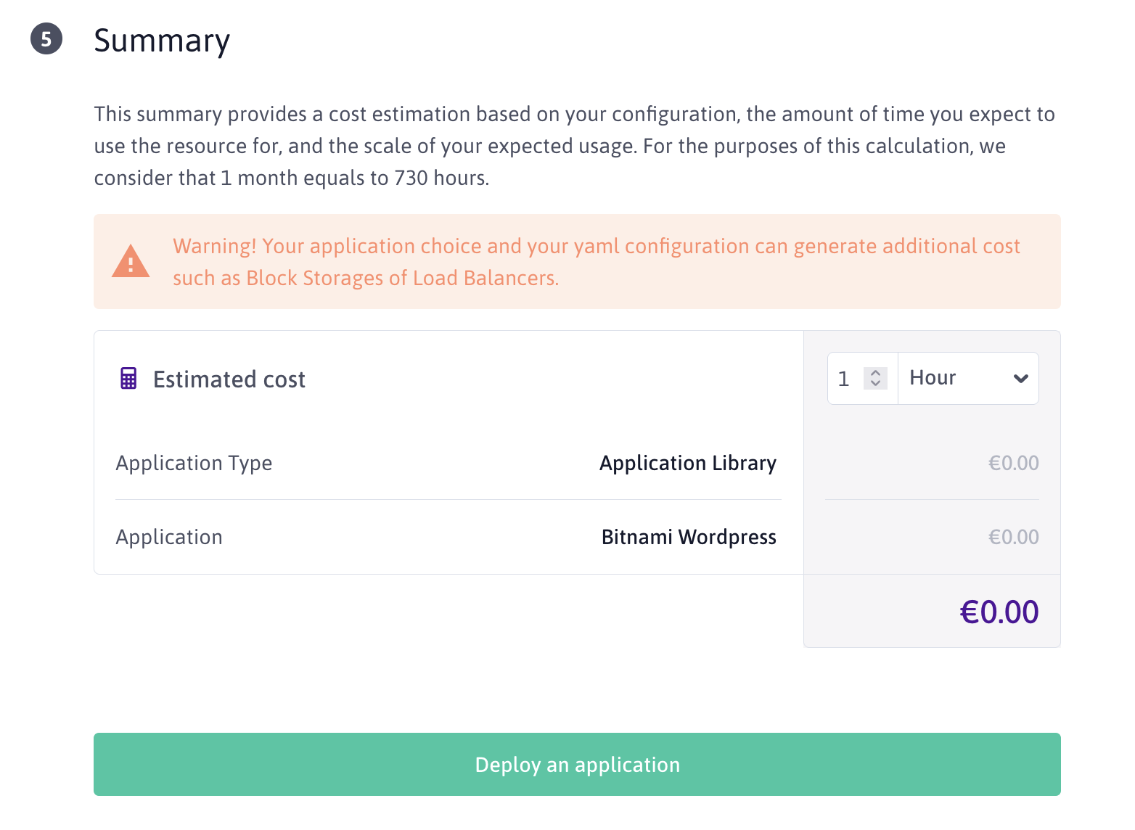Select the Bitnami Wordpress value
This screenshot has width=1135, height=830.
coord(689,537)
